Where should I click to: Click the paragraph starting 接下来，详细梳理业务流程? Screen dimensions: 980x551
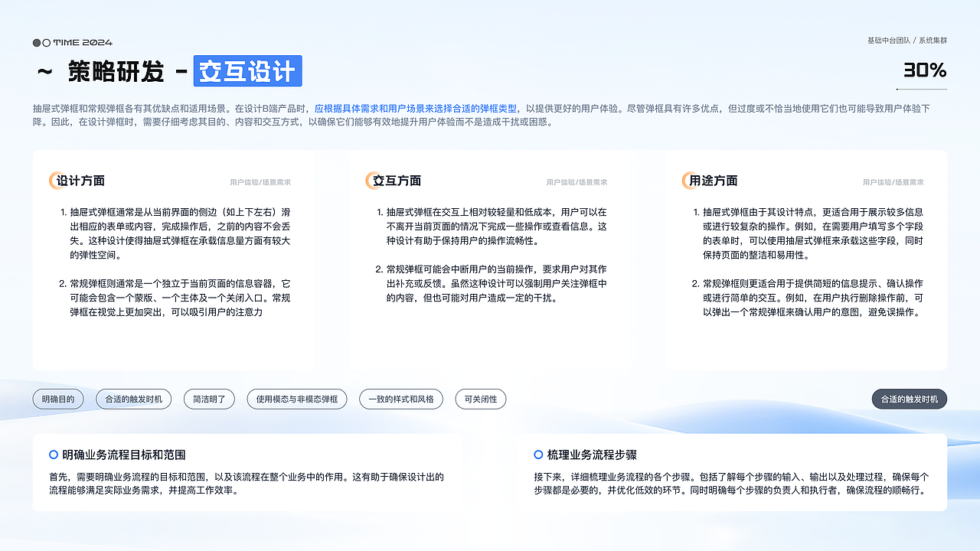click(x=731, y=483)
